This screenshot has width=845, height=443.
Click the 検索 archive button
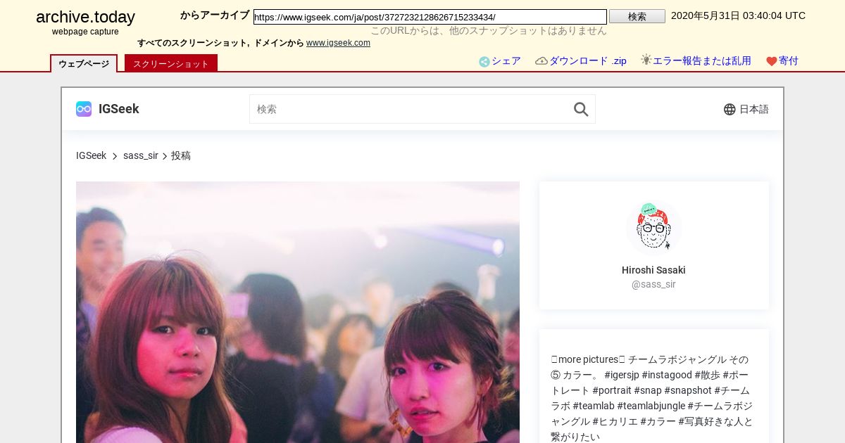637,16
